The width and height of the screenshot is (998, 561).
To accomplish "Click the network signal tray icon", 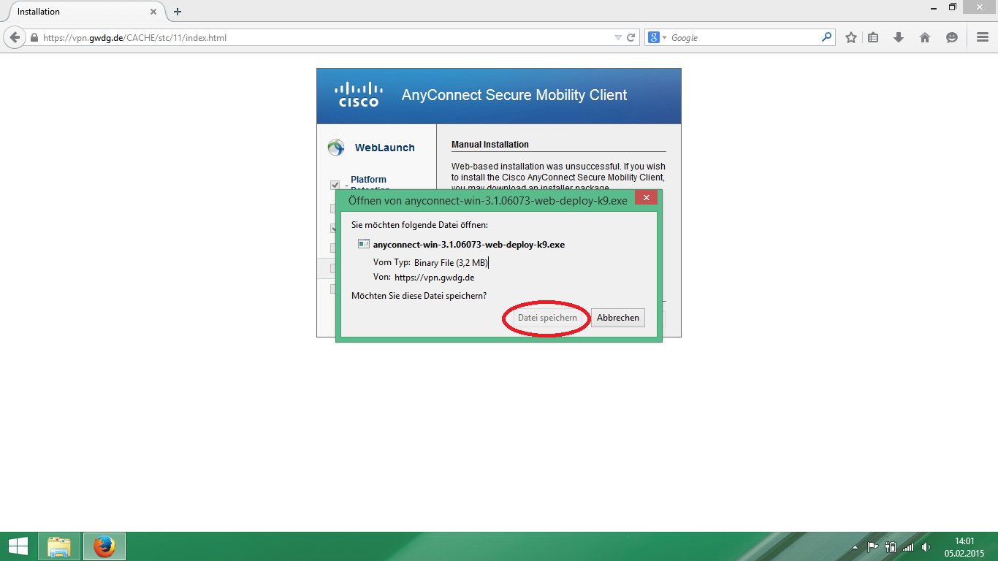I will pos(908,547).
